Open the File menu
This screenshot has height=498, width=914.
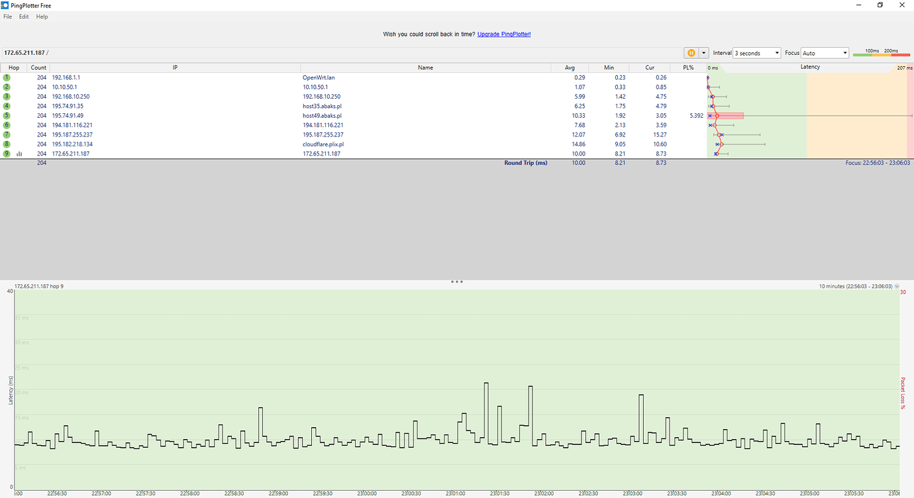point(8,17)
